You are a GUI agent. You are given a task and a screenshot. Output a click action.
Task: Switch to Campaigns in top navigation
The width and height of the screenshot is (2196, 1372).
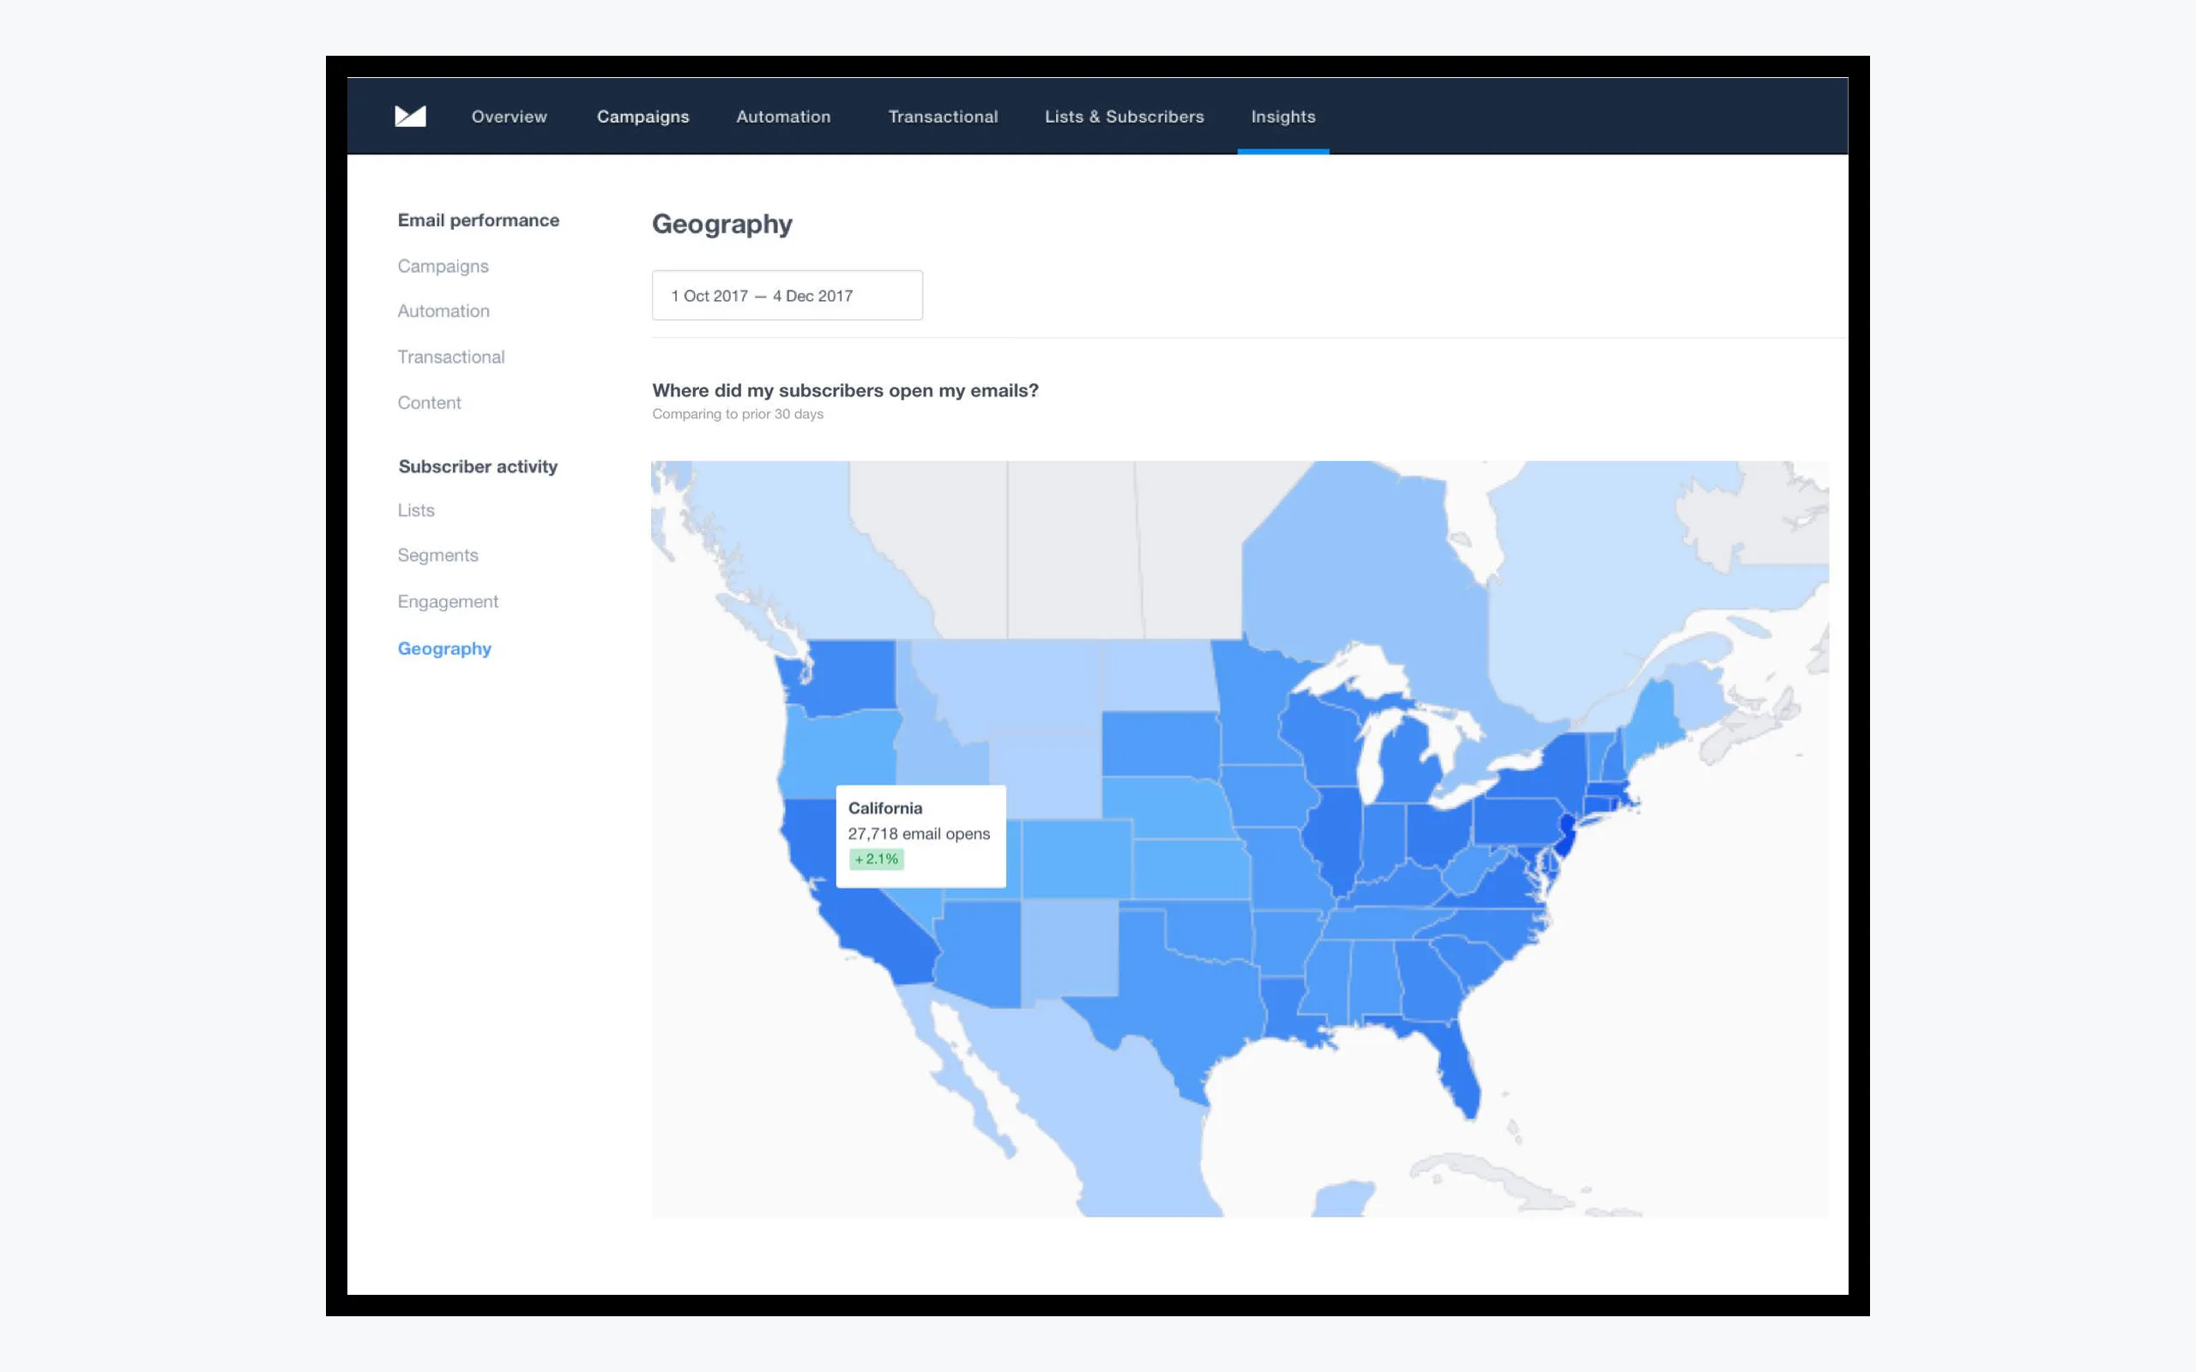click(x=643, y=116)
